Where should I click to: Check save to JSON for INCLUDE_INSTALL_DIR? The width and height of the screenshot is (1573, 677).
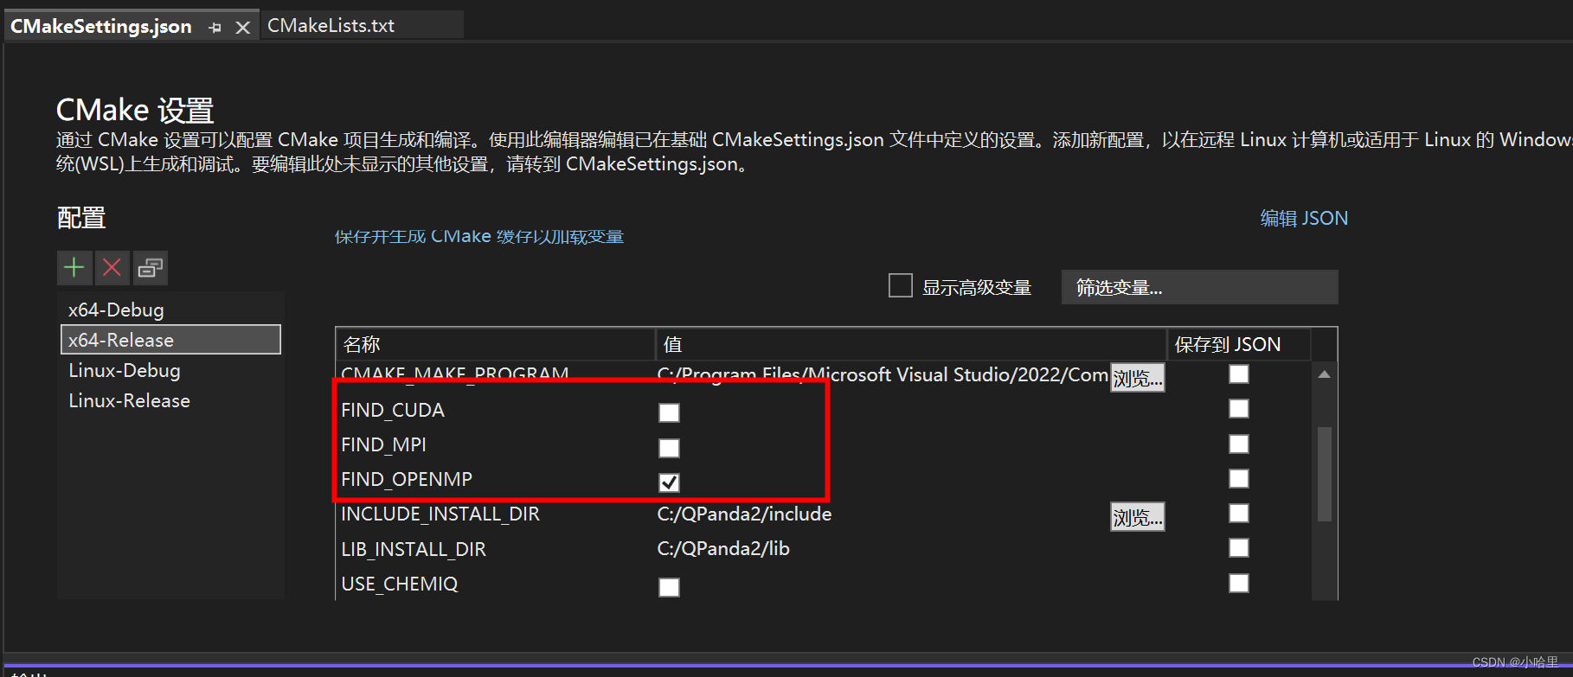click(1239, 514)
